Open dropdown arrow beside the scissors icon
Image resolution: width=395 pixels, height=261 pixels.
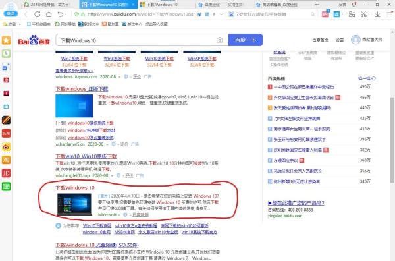point(369,14)
